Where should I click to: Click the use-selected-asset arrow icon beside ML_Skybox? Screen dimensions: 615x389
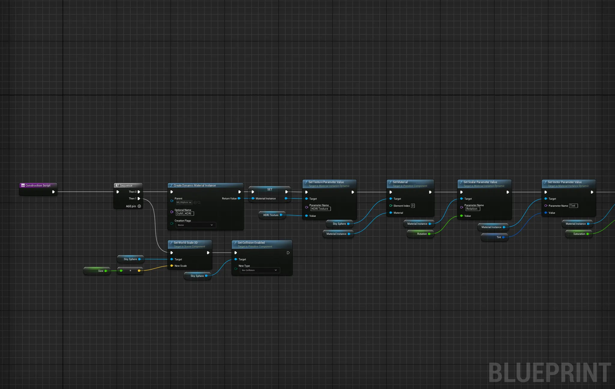195,202
